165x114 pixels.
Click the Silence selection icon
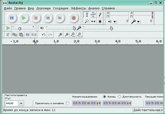34,35
